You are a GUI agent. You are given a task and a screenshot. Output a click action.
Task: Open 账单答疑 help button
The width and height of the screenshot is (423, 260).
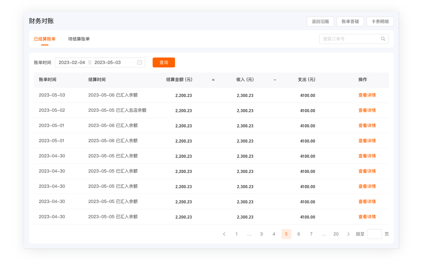click(350, 21)
